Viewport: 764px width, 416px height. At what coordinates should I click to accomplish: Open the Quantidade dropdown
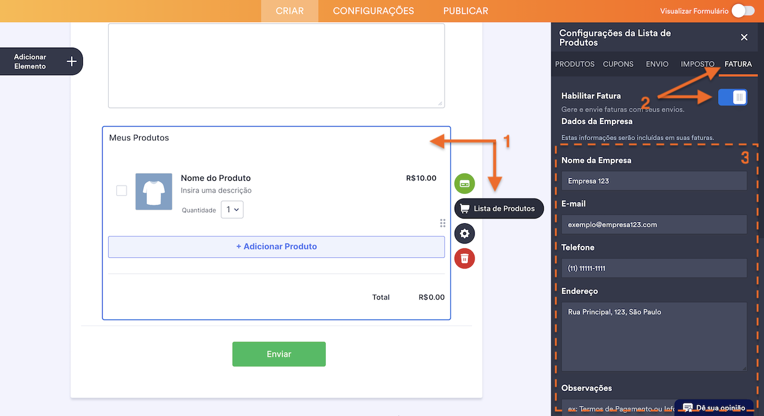click(232, 209)
